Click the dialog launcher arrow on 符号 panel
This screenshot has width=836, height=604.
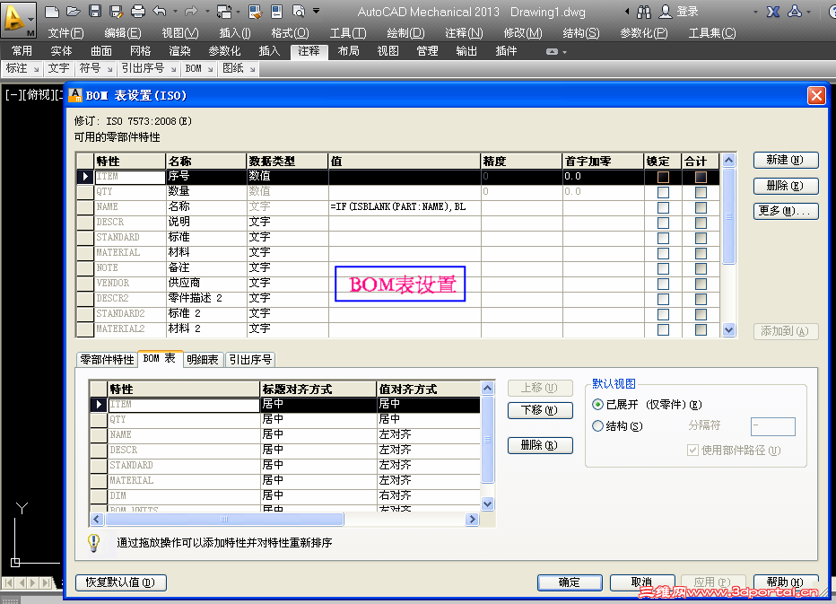pos(109,69)
